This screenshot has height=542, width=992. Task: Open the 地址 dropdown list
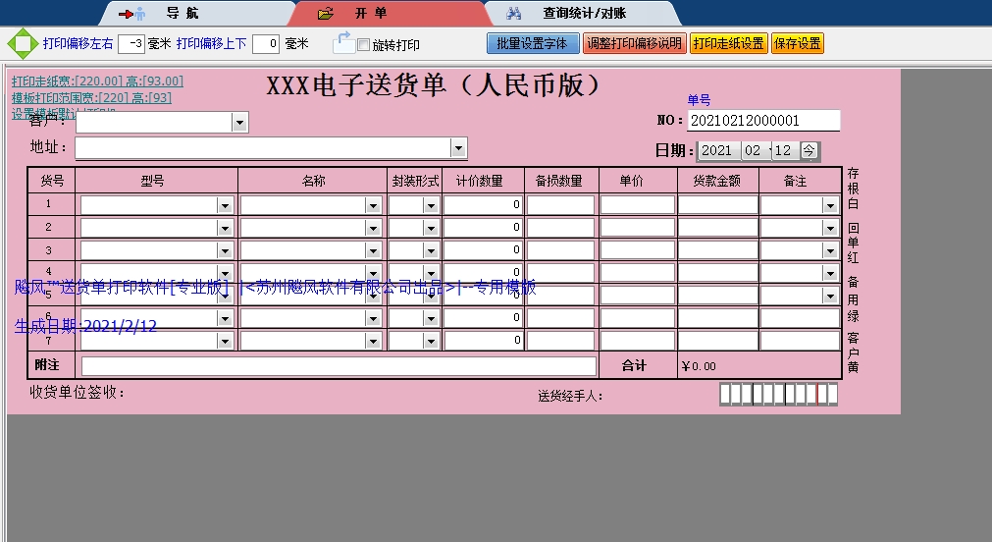tap(458, 148)
